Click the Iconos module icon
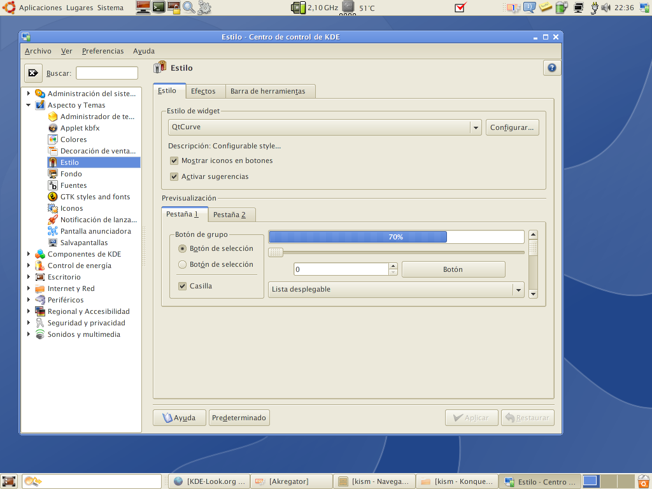652x489 pixels. tap(53, 208)
